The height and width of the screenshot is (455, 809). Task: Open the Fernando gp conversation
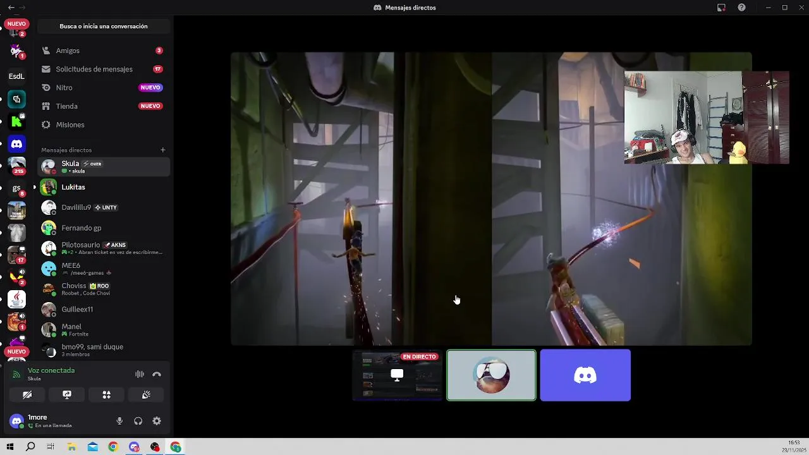(x=104, y=227)
